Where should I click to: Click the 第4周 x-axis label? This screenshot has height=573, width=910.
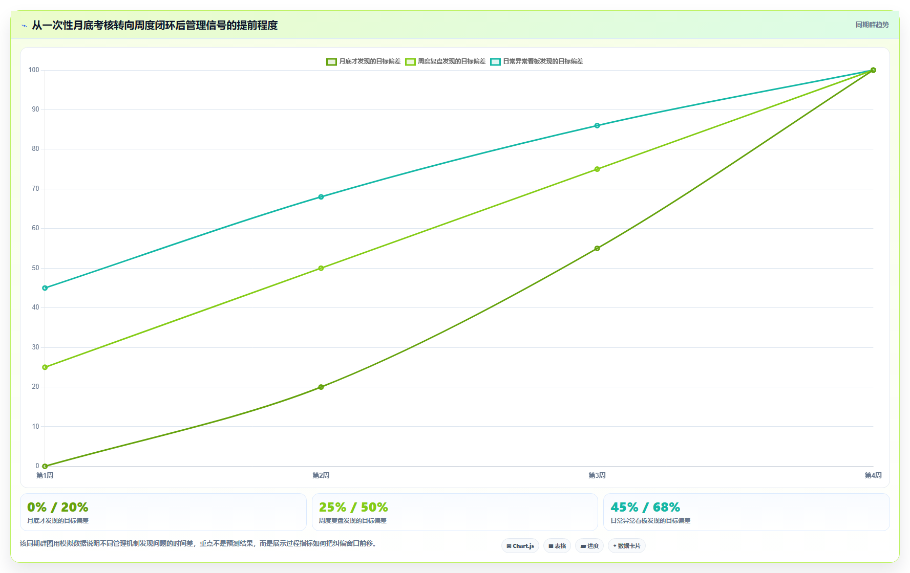pos(873,475)
